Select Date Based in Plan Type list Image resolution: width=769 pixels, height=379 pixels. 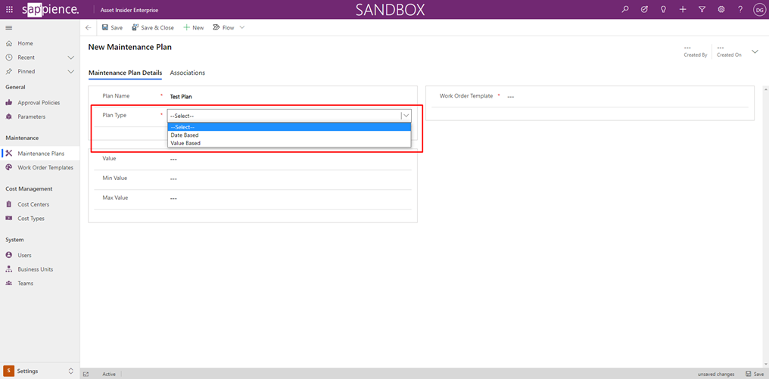pyautogui.click(x=185, y=135)
